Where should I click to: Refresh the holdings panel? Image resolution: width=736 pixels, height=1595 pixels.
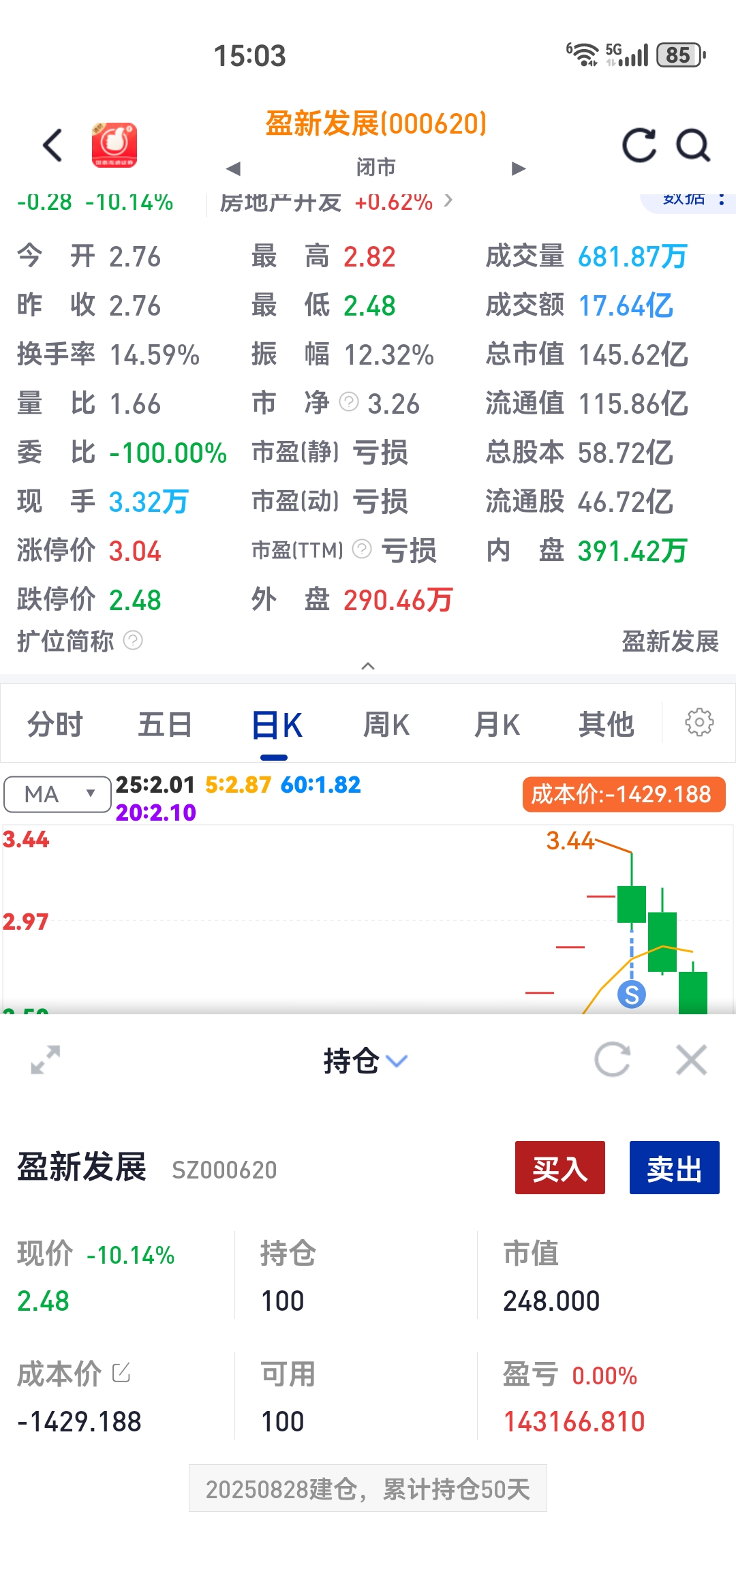(x=612, y=1060)
